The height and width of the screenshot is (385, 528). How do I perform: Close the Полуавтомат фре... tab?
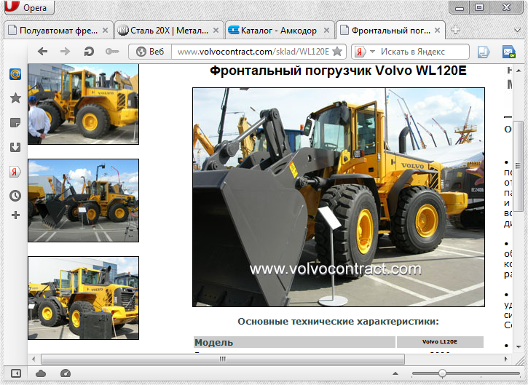coord(105,31)
